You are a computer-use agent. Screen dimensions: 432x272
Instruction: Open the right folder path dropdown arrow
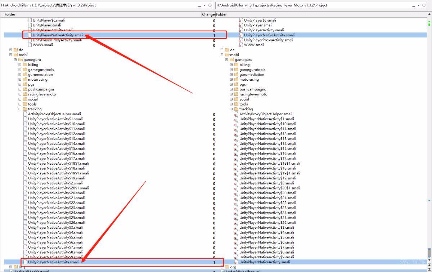pos(419,5)
